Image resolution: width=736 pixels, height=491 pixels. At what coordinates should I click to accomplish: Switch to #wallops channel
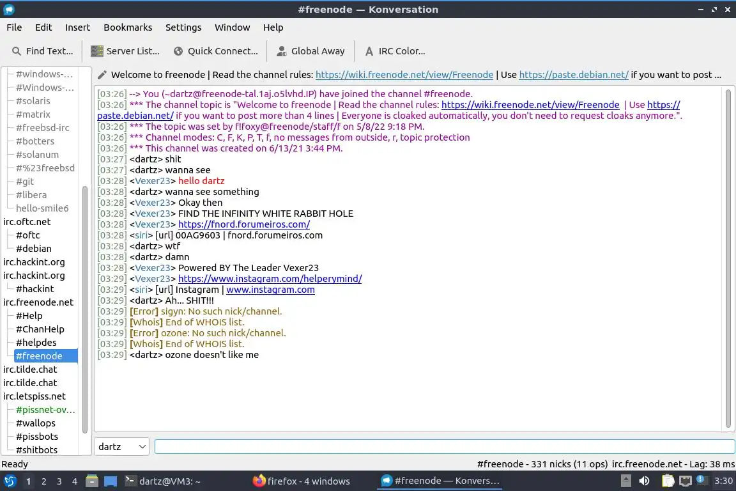click(x=36, y=423)
